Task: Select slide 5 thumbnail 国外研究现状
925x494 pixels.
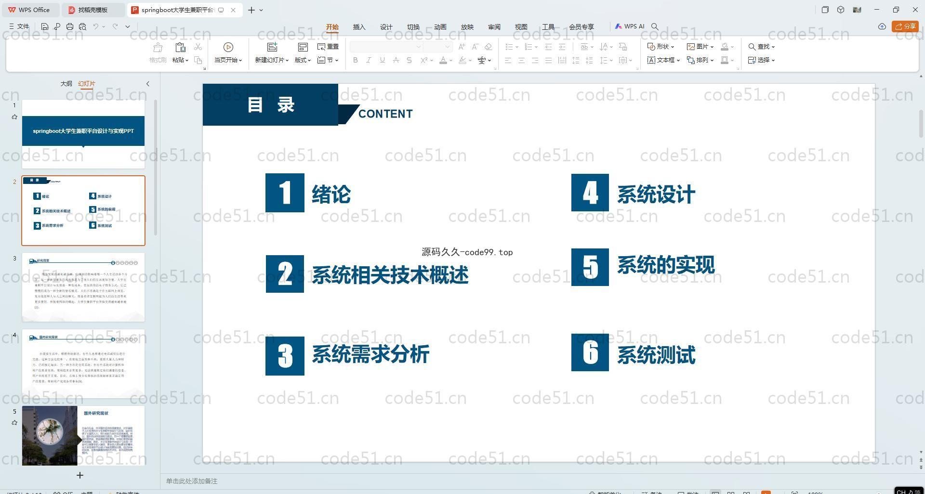Action: pos(83,436)
